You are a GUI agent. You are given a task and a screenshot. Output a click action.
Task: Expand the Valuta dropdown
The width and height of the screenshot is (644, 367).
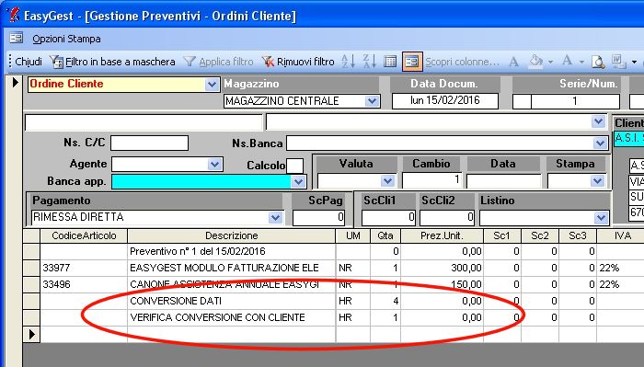coord(387,180)
